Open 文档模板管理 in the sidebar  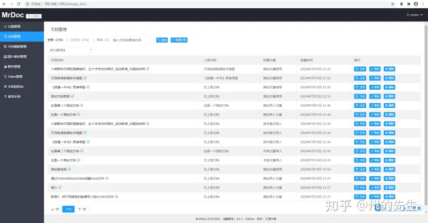tap(22, 47)
